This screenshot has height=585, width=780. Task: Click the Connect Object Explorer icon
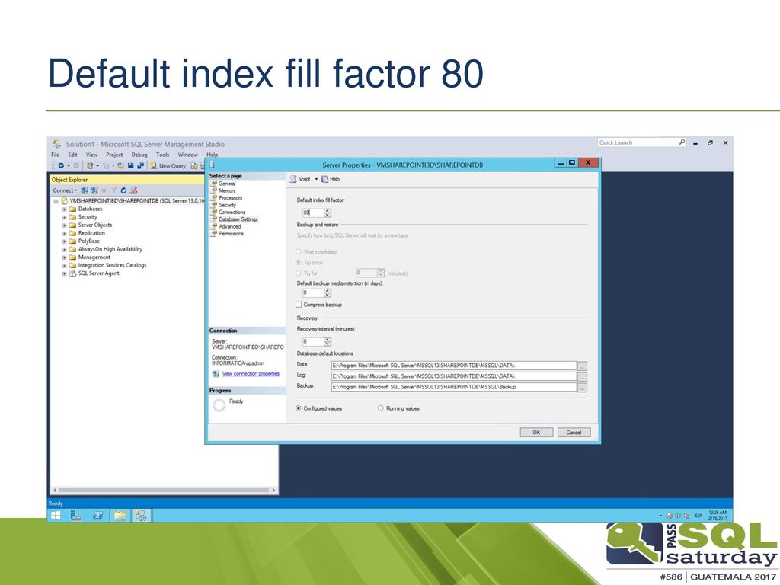point(85,190)
